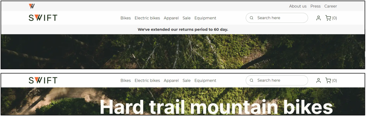Select Bikes in the menu above the returns banner
Viewport: 366px width, 116px height.
[x=126, y=18]
